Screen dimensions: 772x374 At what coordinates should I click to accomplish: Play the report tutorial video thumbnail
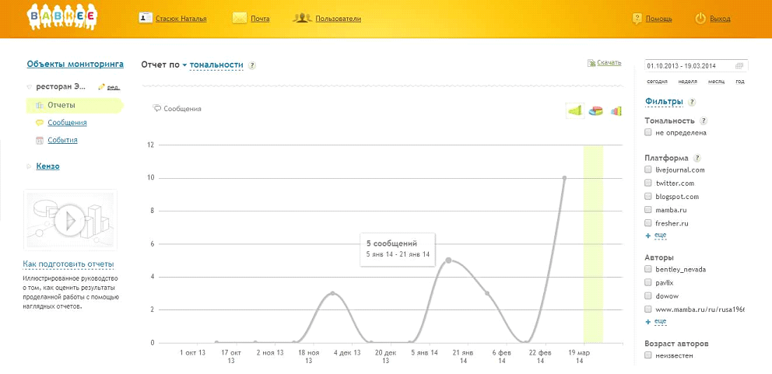coord(70,221)
